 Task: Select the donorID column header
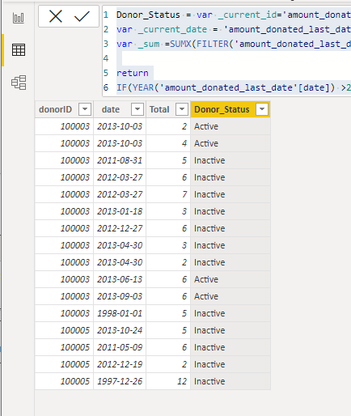click(56, 109)
